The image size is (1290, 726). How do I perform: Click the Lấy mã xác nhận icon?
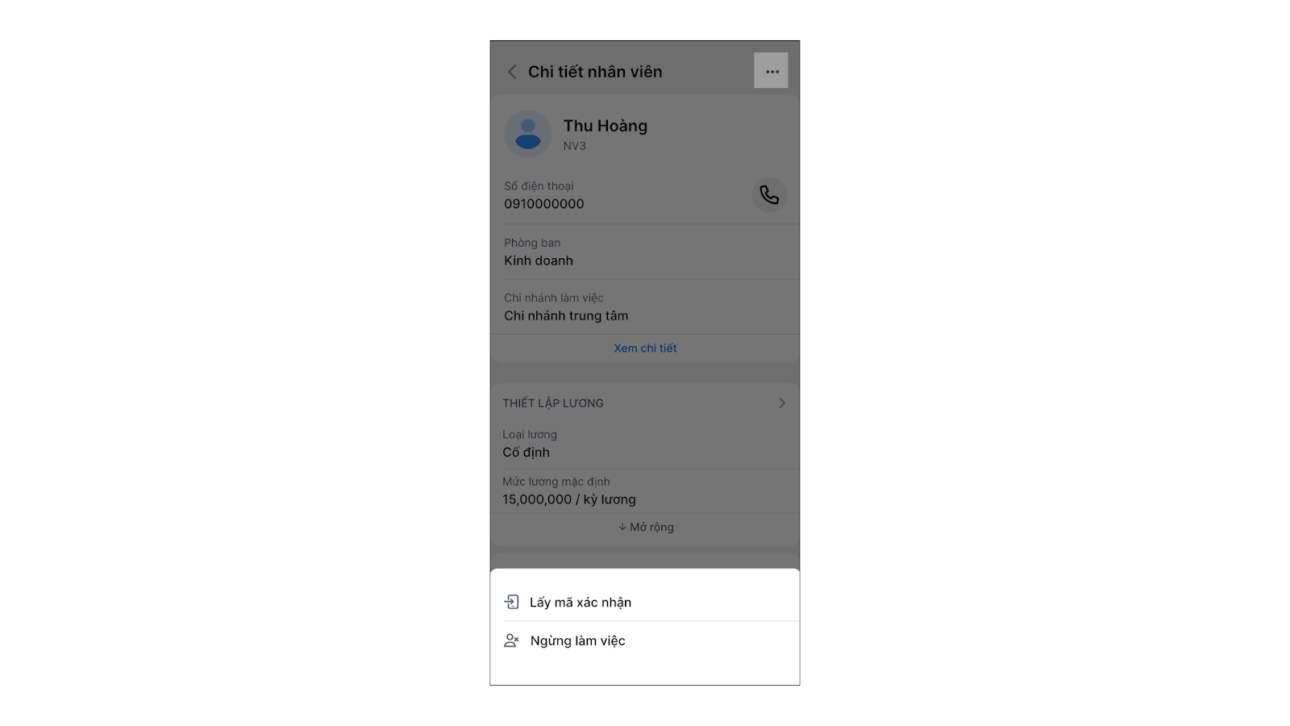coord(511,602)
